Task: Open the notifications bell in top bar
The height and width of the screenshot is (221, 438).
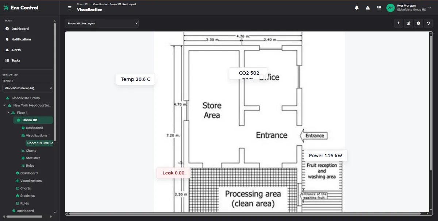Action: pos(357,8)
